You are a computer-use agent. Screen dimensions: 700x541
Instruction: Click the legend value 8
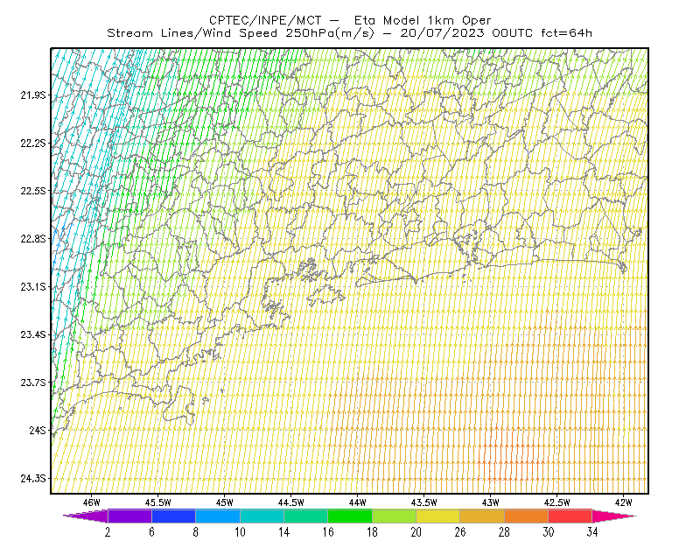click(x=195, y=532)
